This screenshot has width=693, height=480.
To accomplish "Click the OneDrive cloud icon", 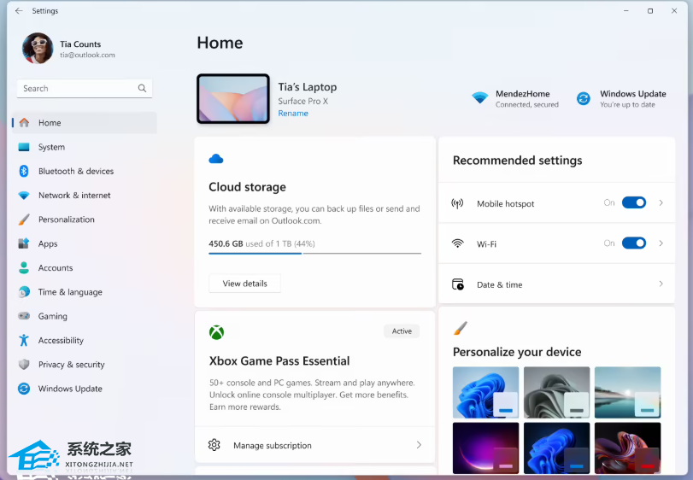I will (216, 159).
